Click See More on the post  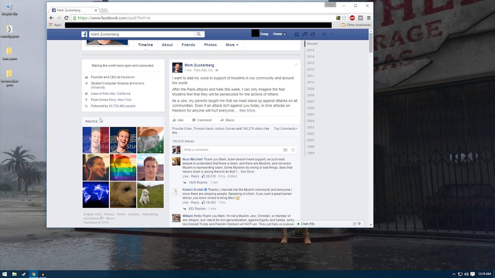point(247,110)
